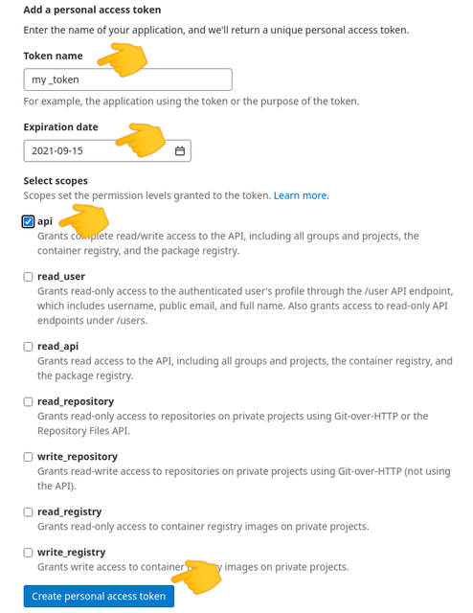Click Create personal access token button
The image size is (473, 613).
99,596
